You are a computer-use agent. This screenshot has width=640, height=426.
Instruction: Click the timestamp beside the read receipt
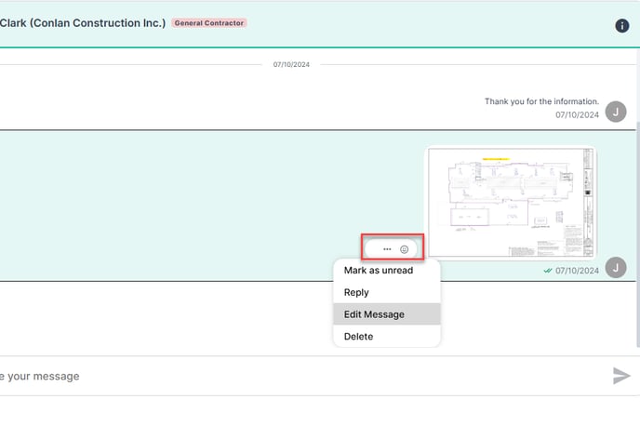[x=577, y=271]
